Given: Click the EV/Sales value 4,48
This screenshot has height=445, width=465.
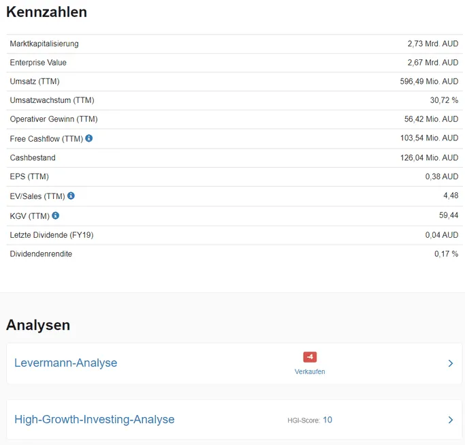Looking at the screenshot, I should tap(451, 196).
